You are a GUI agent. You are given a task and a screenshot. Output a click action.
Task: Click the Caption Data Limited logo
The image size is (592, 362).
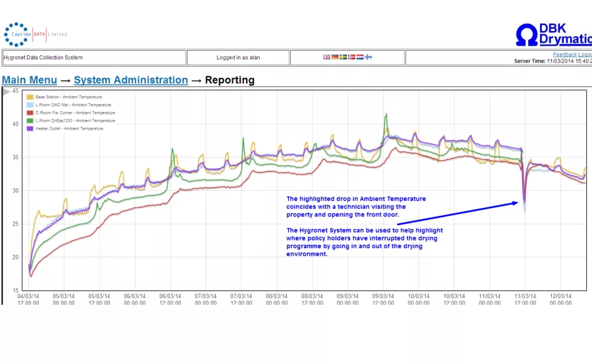point(35,34)
